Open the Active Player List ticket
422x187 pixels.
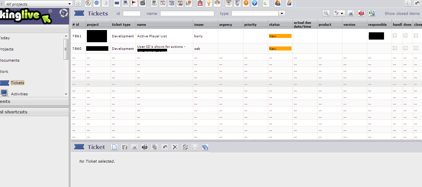point(152,36)
